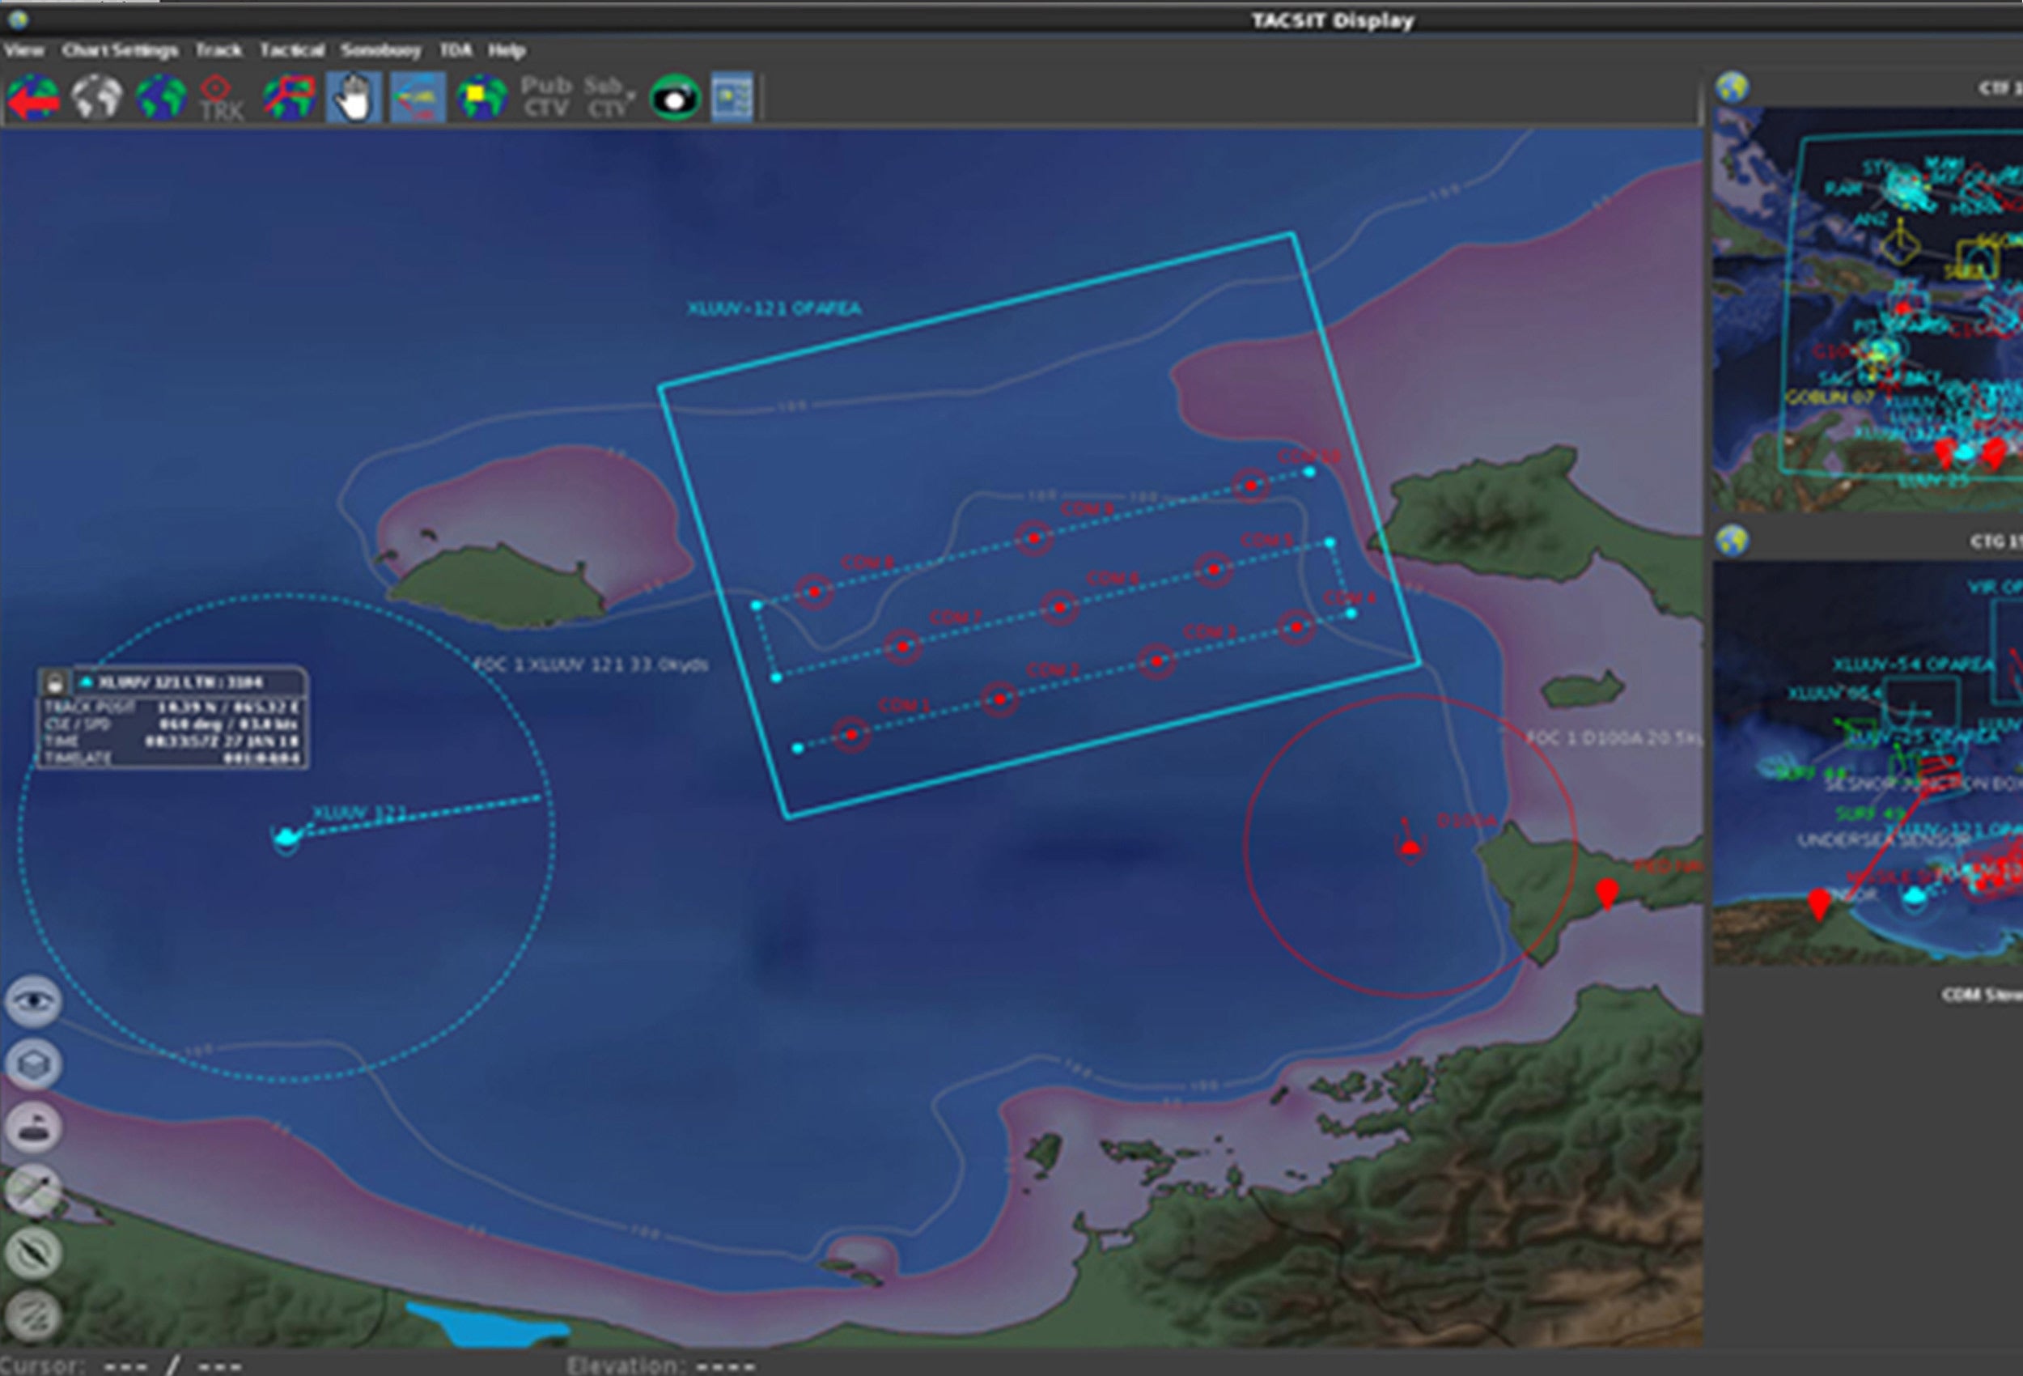Viewport: 2023px width, 1376px height.
Task: Toggle the compass overlay map button
Action: pyautogui.click(x=33, y=1253)
